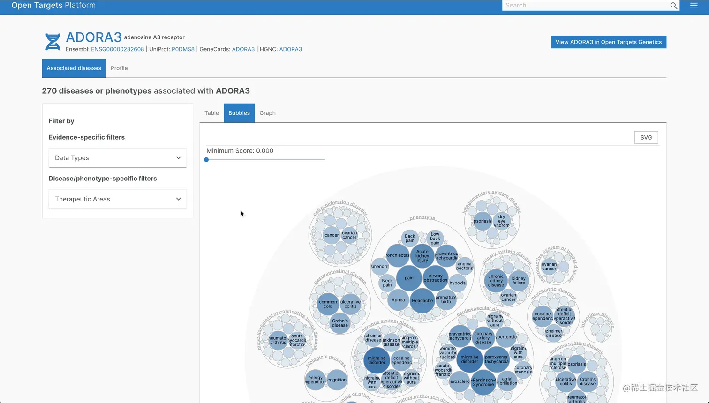Select the coronary stenosis bubble
709x403 pixels.
[523, 370]
